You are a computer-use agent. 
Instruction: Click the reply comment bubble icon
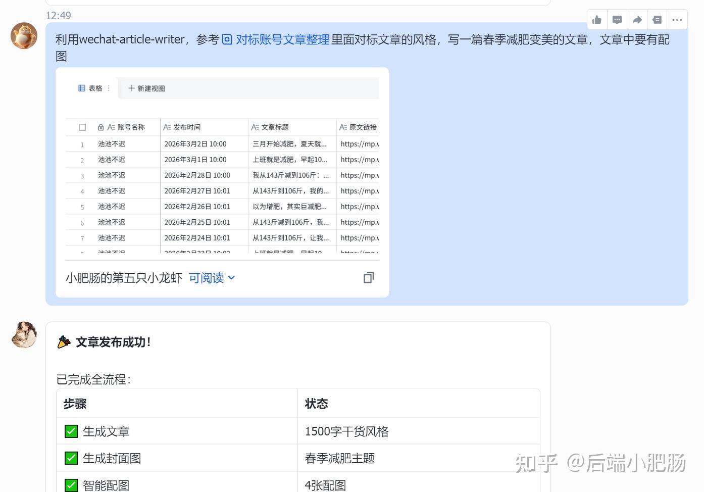click(x=617, y=20)
